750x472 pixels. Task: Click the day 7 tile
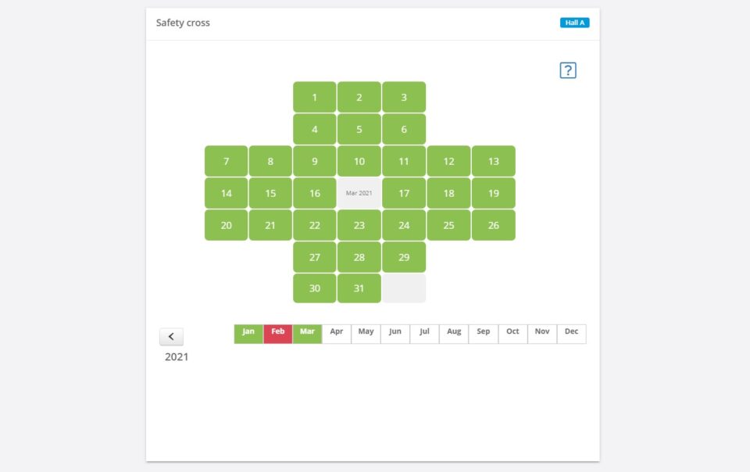[227, 161]
